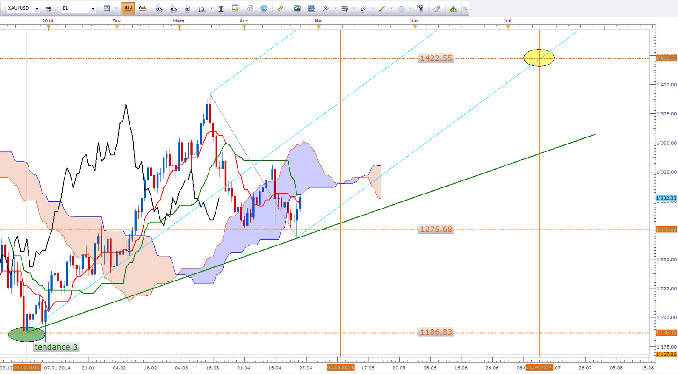Click the 1422.55 price level label
This screenshot has height=374, width=678.
click(x=435, y=58)
